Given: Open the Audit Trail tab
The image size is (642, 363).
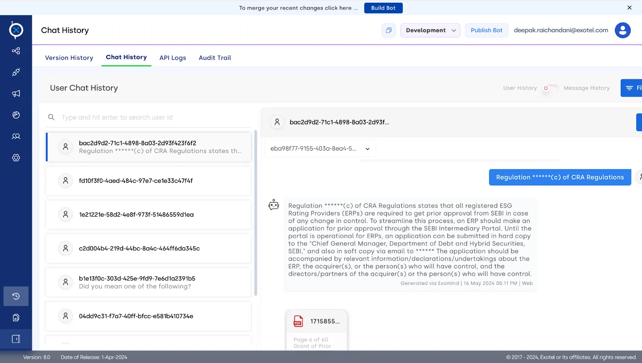Looking at the screenshot, I should point(215,58).
